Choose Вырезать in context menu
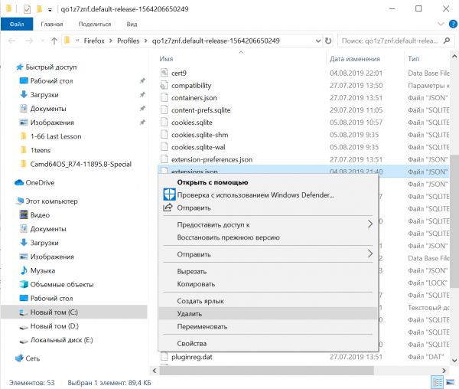The image size is (459, 389). tap(192, 271)
